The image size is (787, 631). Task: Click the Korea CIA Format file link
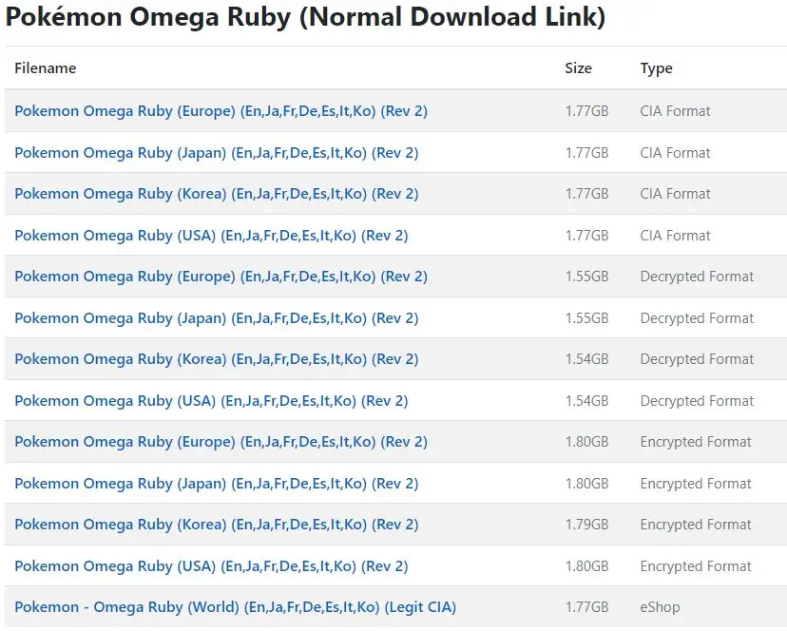pyautogui.click(x=216, y=194)
